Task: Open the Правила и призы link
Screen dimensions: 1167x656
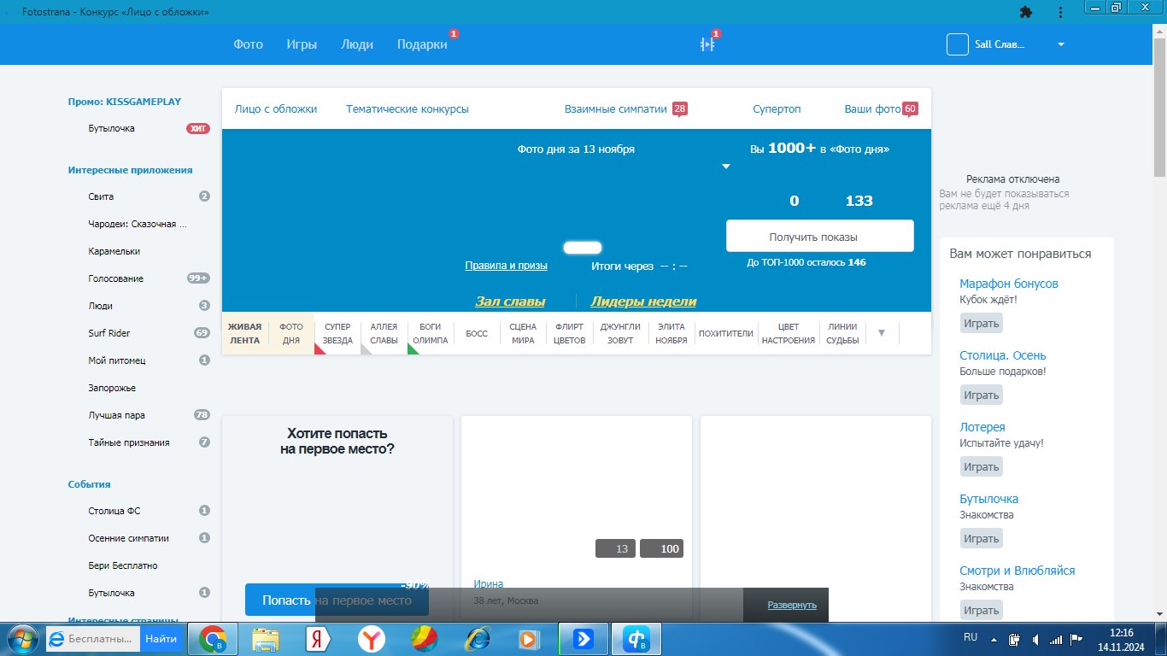Action: [x=506, y=266]
